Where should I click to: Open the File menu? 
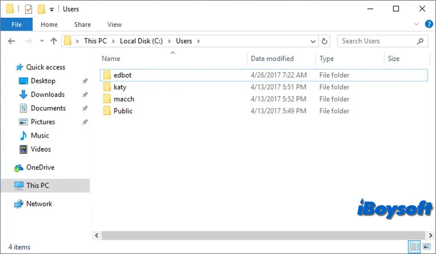point(16,24)
